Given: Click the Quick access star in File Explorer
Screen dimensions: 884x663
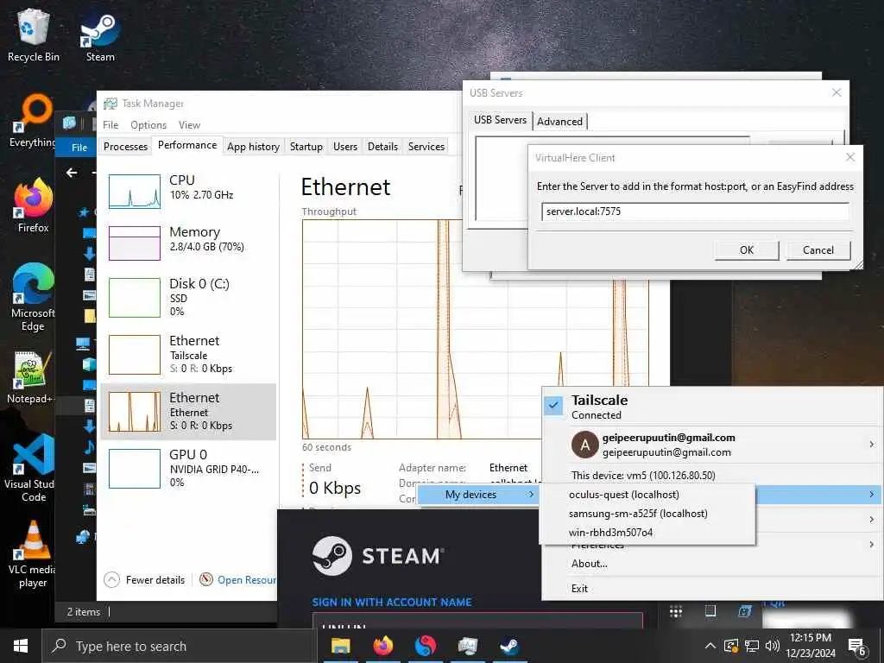Looking at the screenshot, I should pyautogui.click(x=84, y=212).
